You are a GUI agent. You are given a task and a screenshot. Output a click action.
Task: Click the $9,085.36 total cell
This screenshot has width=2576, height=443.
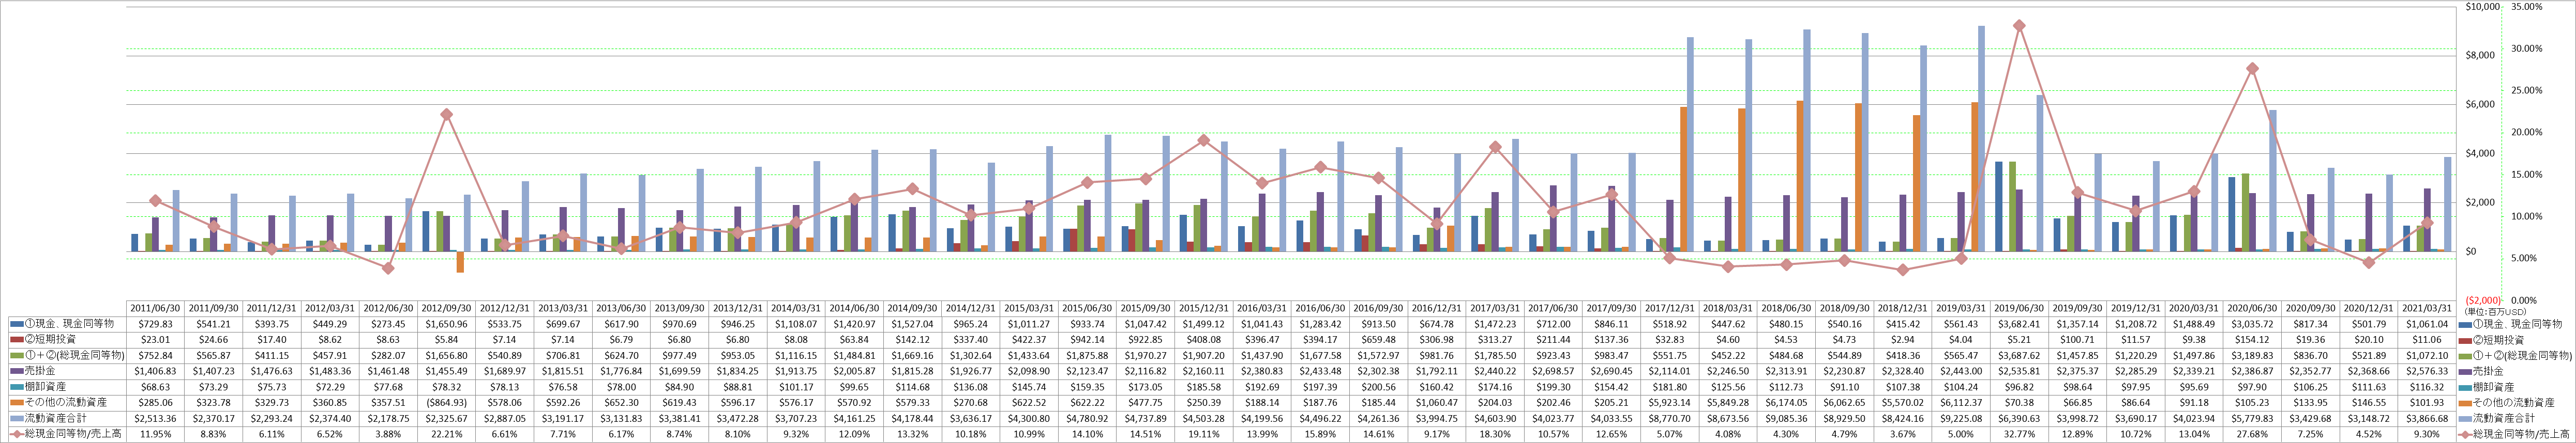point(1787,418)
